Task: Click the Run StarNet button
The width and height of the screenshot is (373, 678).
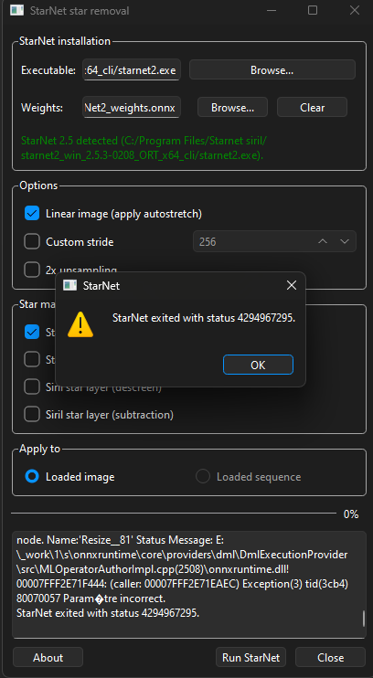Action: (251, 658)
